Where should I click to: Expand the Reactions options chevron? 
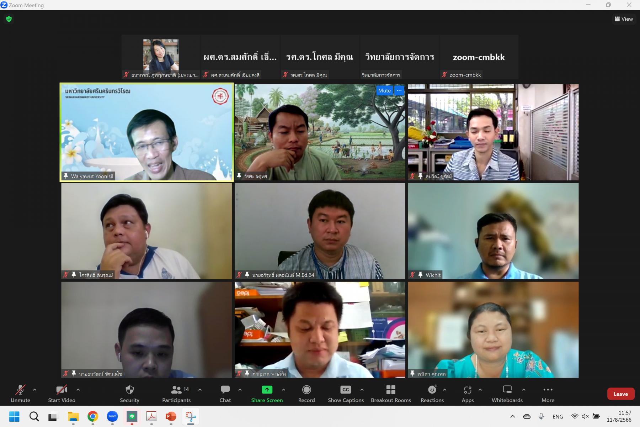[445, 390]
